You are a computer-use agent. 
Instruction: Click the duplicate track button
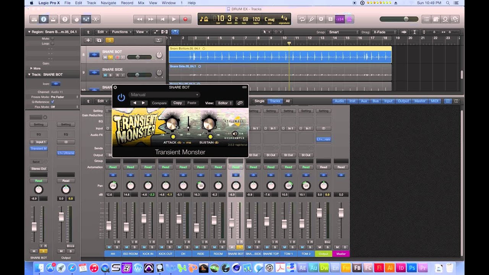tap(99, 40)
